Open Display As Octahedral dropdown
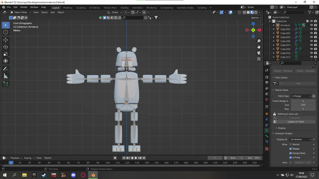The width and height of the screenshot is (319, 179). coord(301,139)
